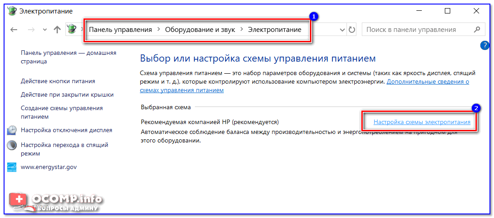This screenshot has width=494, height=218.
Task: Expand chevron after Панель управления breadcrumb
Action: [x=158, y=30]
